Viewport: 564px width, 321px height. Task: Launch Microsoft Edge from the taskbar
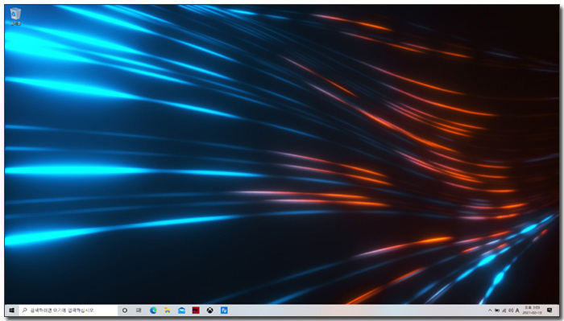click(x=153, y=311)
